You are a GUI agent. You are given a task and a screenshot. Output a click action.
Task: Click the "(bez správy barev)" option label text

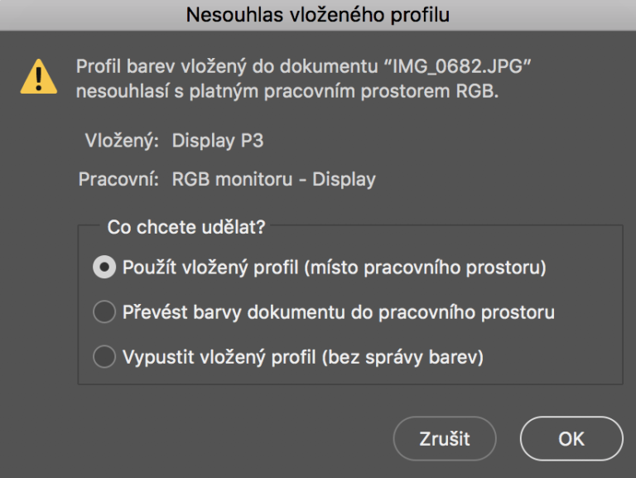tap(412, 357)
